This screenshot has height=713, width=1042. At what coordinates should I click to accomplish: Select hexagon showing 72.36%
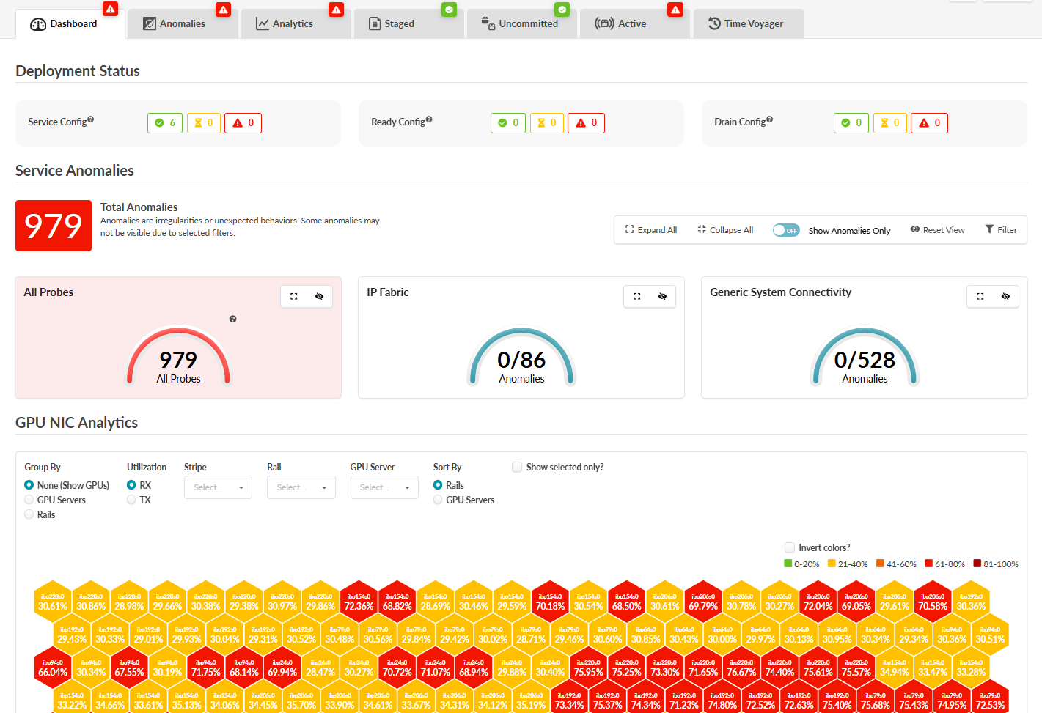coord(359,601)
